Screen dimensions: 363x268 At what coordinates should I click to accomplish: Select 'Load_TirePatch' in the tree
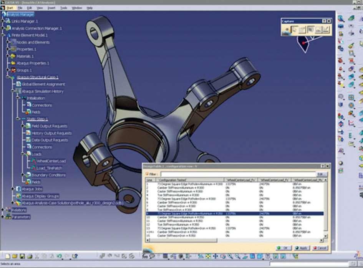[x=49, y=168]
